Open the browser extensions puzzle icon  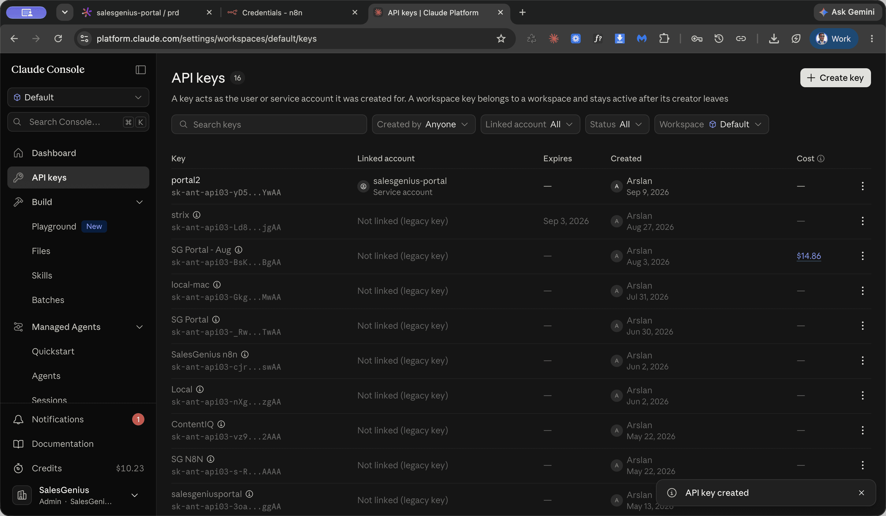coord(664,38)
